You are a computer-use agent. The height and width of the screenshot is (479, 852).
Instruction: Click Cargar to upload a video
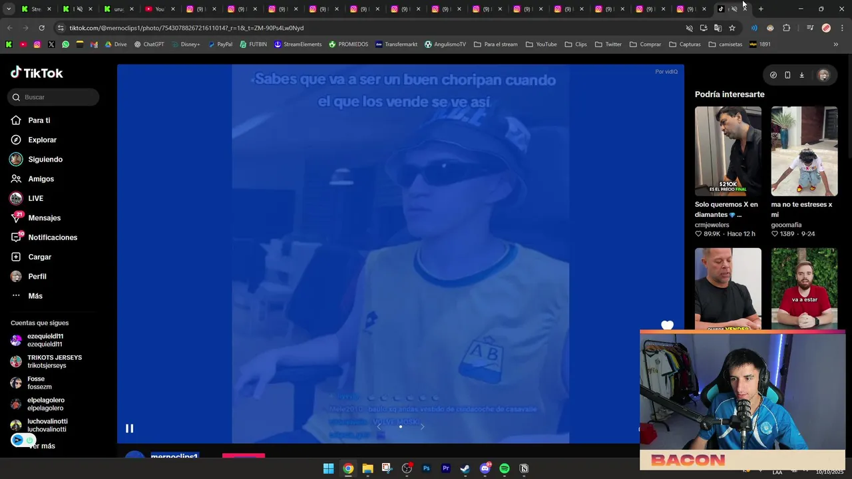click(x=31, y=257)
